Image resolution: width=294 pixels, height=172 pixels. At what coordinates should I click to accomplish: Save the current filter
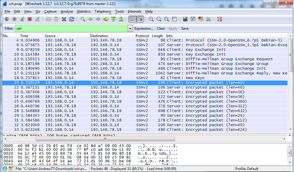185,29
